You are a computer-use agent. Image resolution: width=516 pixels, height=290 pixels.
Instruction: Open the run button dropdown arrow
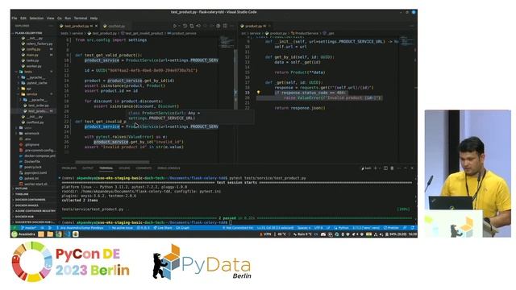(179, 26)
